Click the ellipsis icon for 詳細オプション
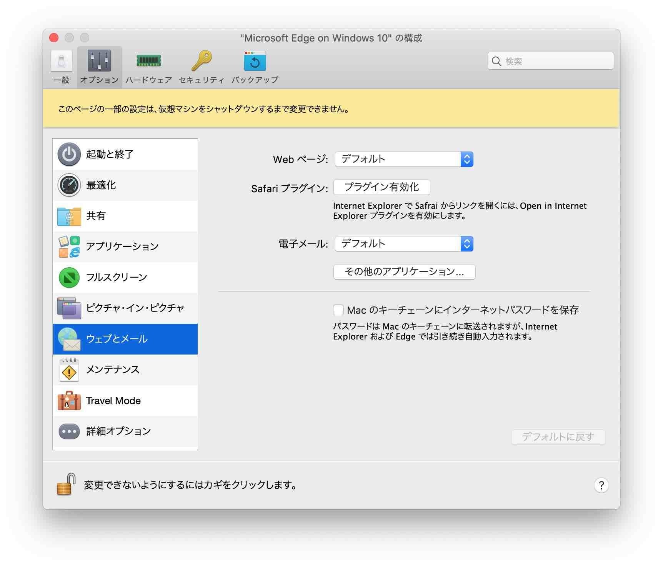Image resolution: width=663 pixels, height=566 pixels. point(69,431)
